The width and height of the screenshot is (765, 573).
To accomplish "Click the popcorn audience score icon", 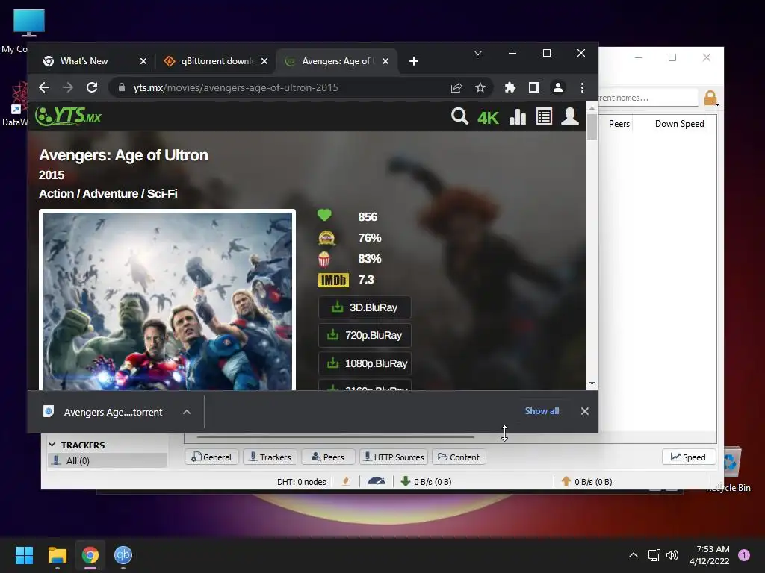I will (324, 259).
